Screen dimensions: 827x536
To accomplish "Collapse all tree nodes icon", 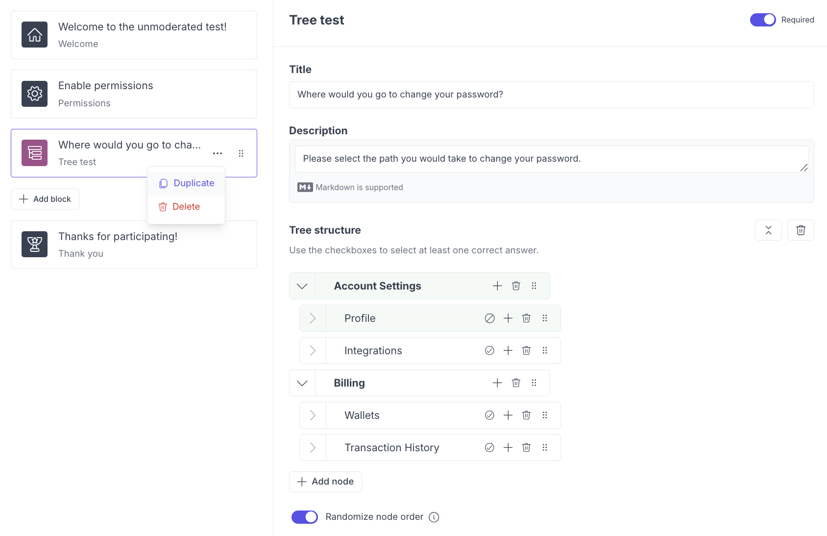I will coord(768,230).
